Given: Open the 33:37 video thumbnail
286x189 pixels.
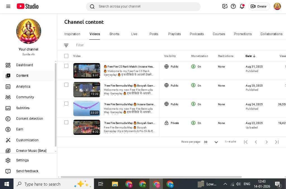Looking at the screenshot, I should pos(87,108).
